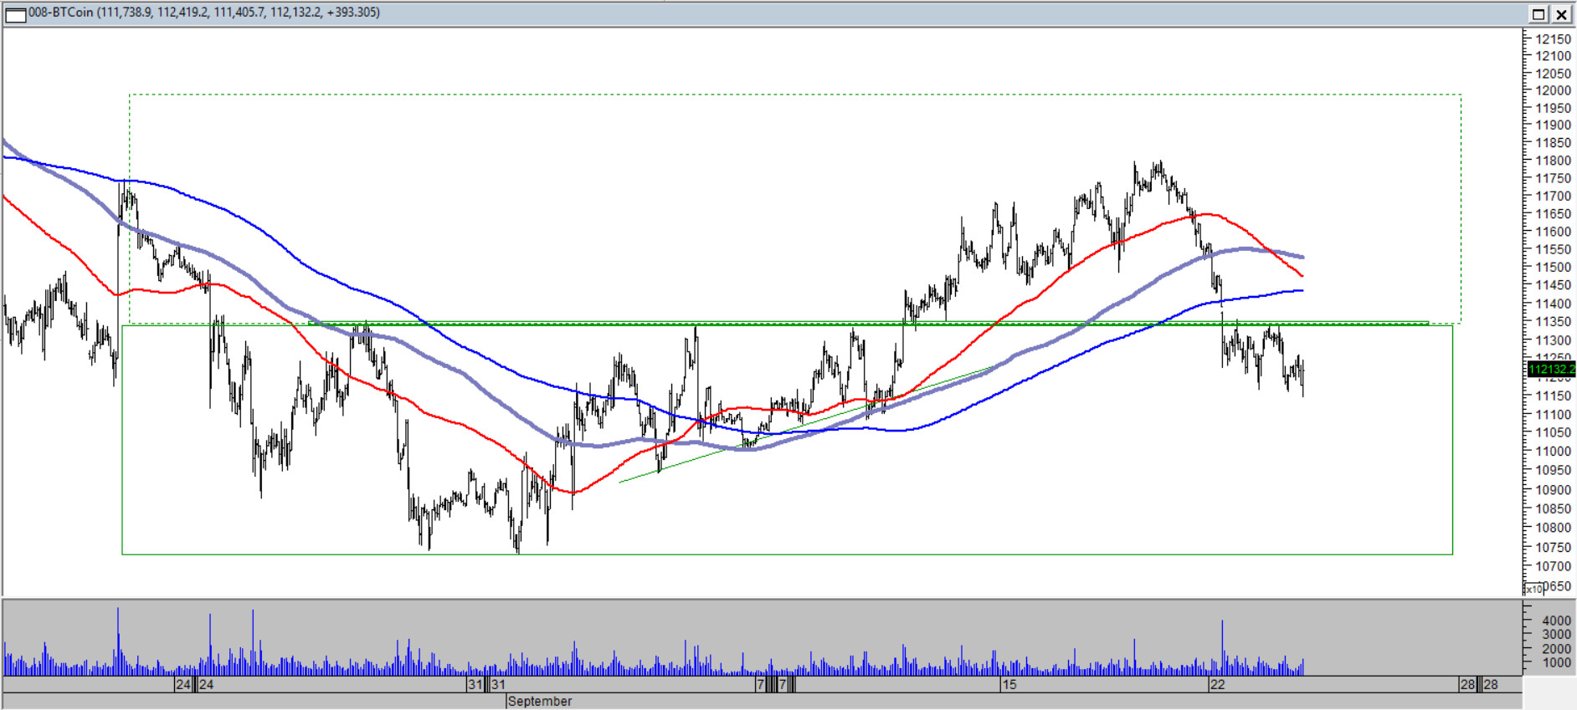Click the 10750 level on price axis
The image size is (1577, 710).
pos(1553,547)
